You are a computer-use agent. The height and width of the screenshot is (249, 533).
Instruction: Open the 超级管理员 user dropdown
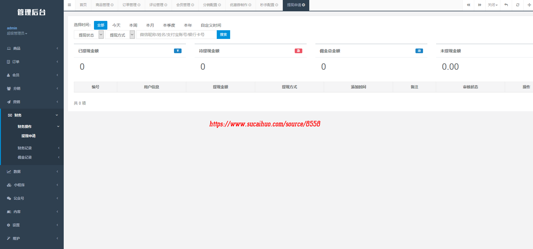[x=17, y=33]
